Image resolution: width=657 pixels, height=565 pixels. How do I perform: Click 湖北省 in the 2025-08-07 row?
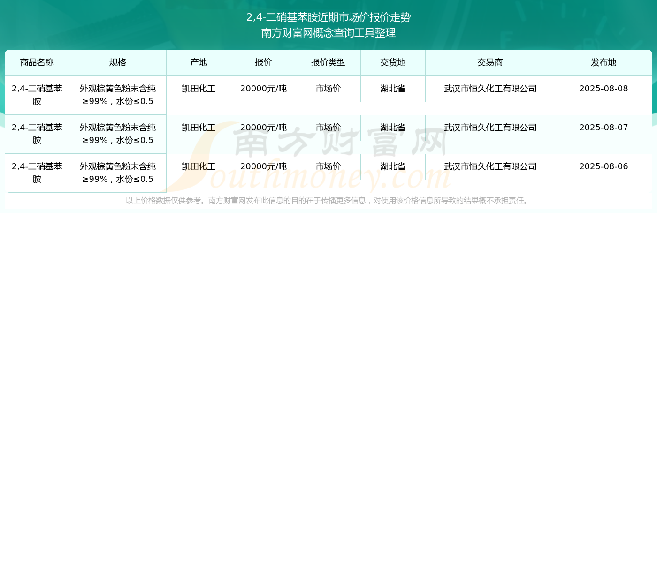(393, 128)
